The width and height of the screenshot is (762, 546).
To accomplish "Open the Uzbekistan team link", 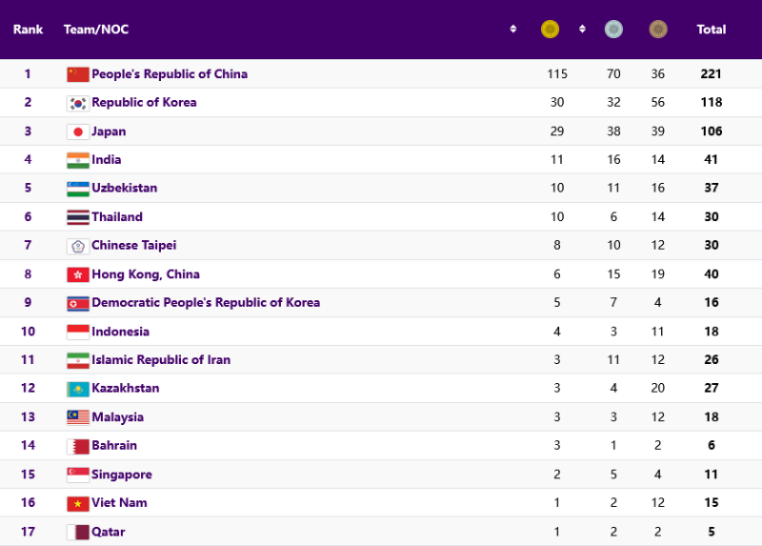I will 125,188.
